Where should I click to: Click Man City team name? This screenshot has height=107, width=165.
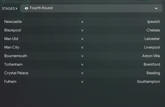(x=12, y=47)
